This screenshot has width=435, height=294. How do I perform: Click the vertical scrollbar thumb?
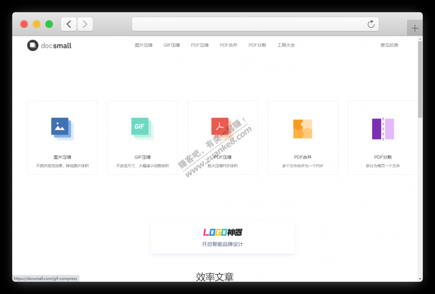(x=420, y=80)
